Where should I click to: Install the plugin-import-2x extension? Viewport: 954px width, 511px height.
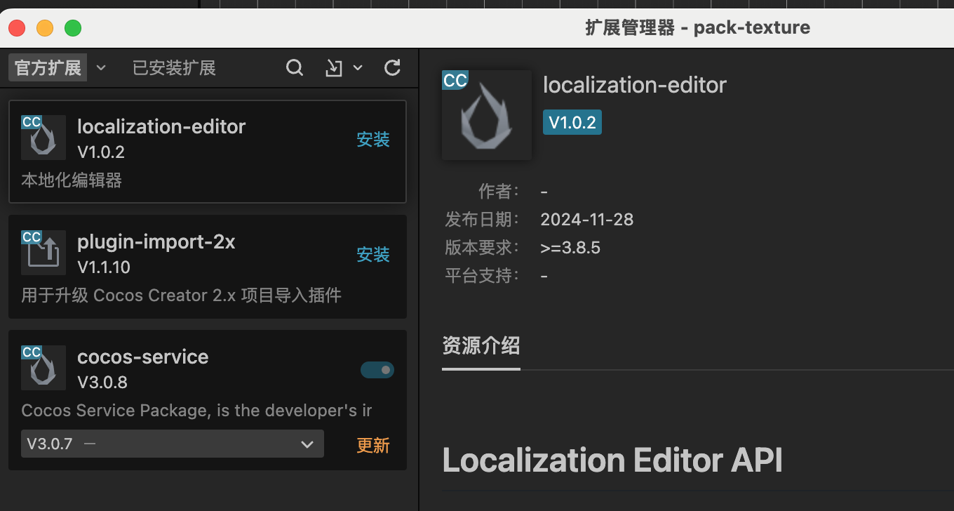373,254
